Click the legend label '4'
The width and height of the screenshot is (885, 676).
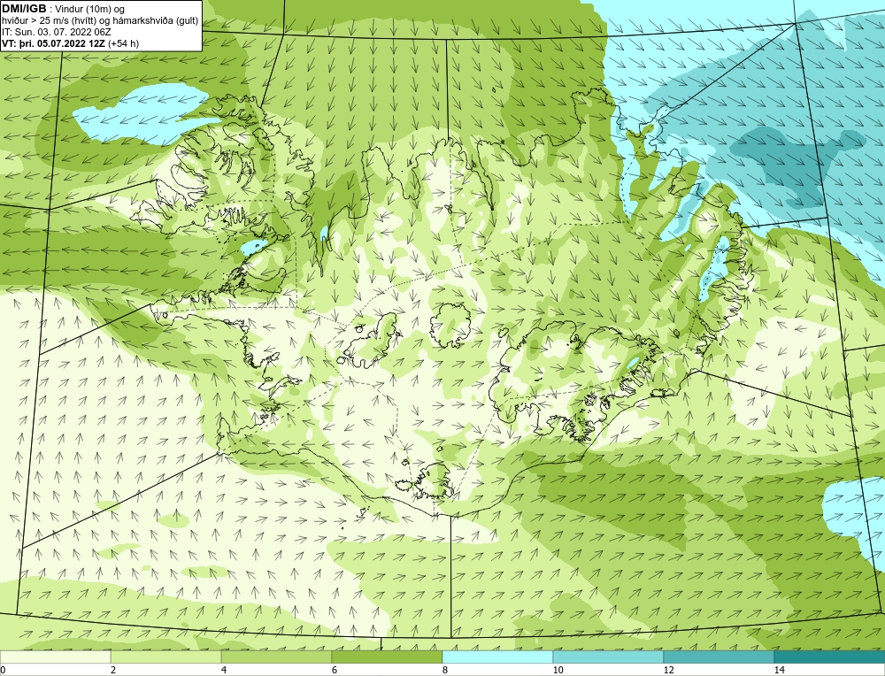(224, 671)
